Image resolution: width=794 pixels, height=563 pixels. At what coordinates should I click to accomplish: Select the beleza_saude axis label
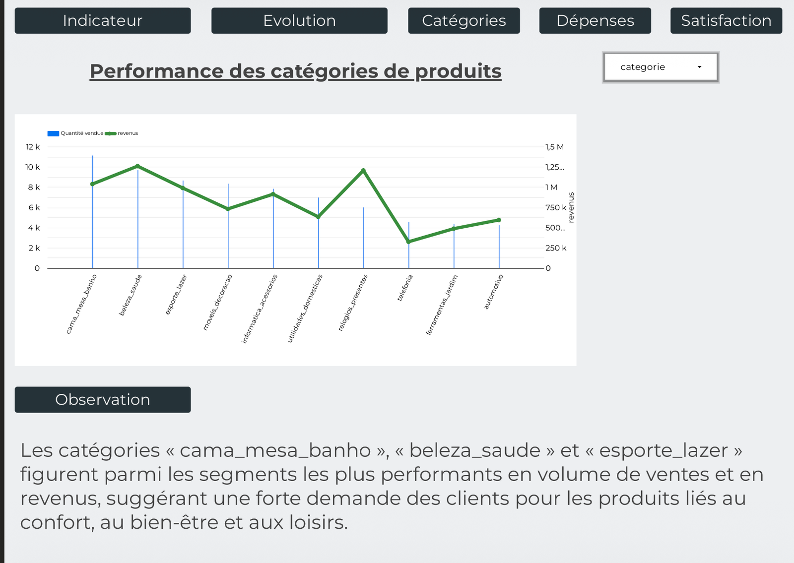[131, 295]
